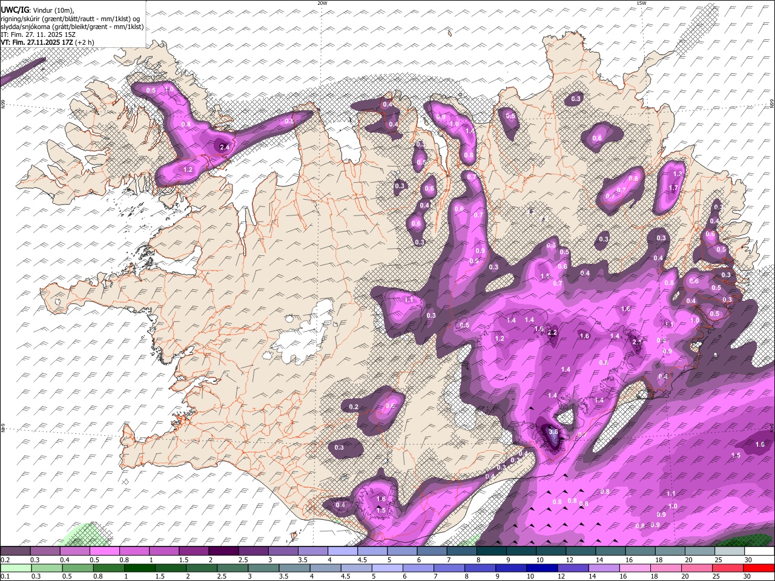Click the white 30 swatch in upper legend
Image resolution: width=775 pixels, height=581 pixels.
point(759,551)
